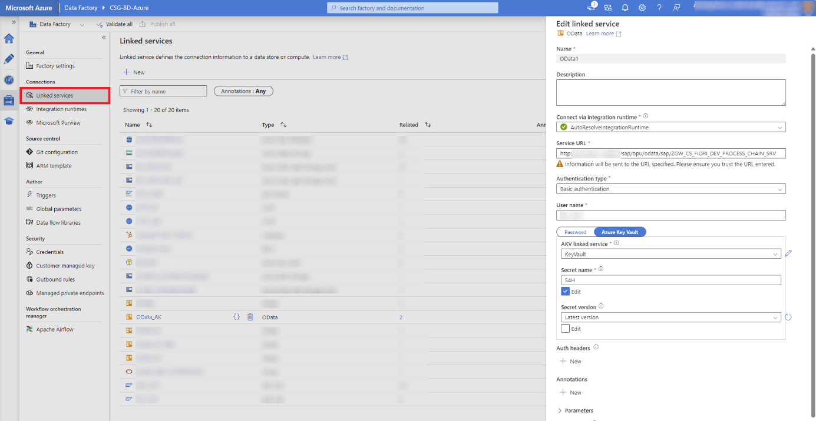This screenshot has height=421, width=816.
Task: Open Connect via integration runtime dropdown
Action: pyautogui.click(x=671, y=127)
